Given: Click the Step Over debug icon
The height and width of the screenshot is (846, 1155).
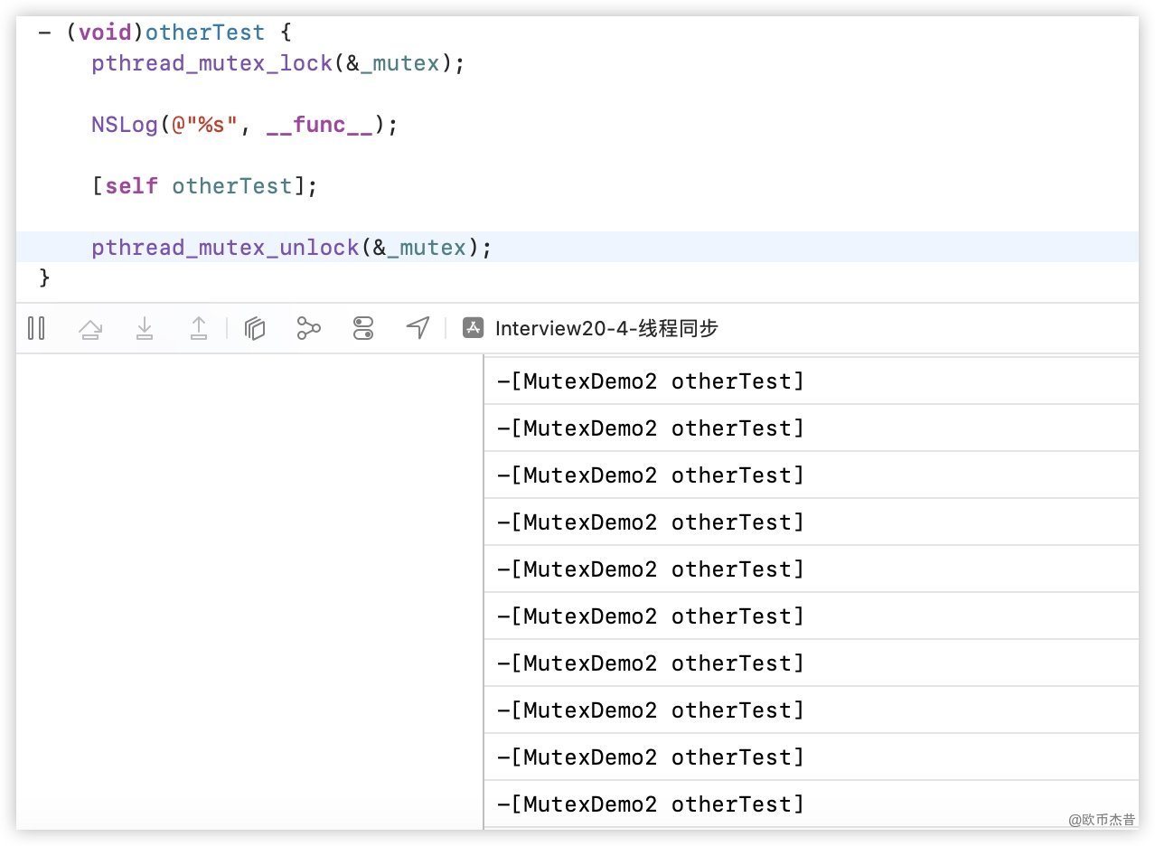Looking at the screenshot, I should 90,328.
